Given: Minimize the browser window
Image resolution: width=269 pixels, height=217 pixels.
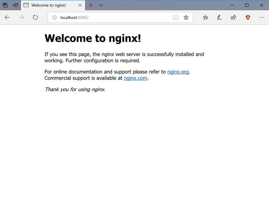Looking at the screenshot, I should click(232, 5).
